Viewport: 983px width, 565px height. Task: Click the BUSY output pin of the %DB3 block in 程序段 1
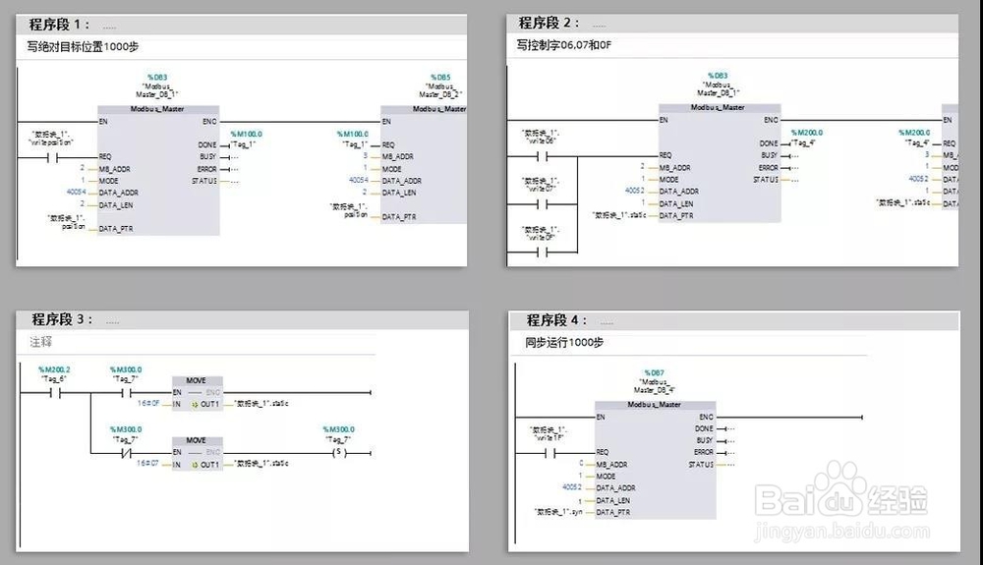(x=208, y=156)
